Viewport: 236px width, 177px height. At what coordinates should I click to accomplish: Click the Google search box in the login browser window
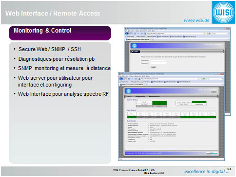point(219,34)
